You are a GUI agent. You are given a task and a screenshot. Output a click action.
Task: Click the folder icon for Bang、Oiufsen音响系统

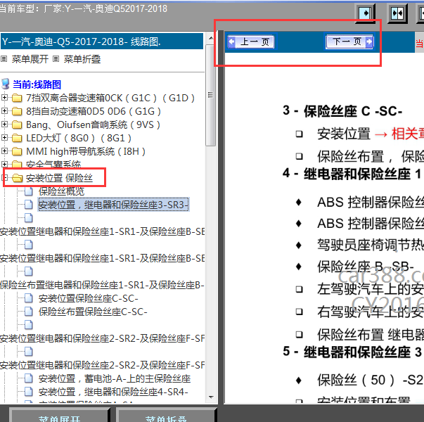pos(18,124)
